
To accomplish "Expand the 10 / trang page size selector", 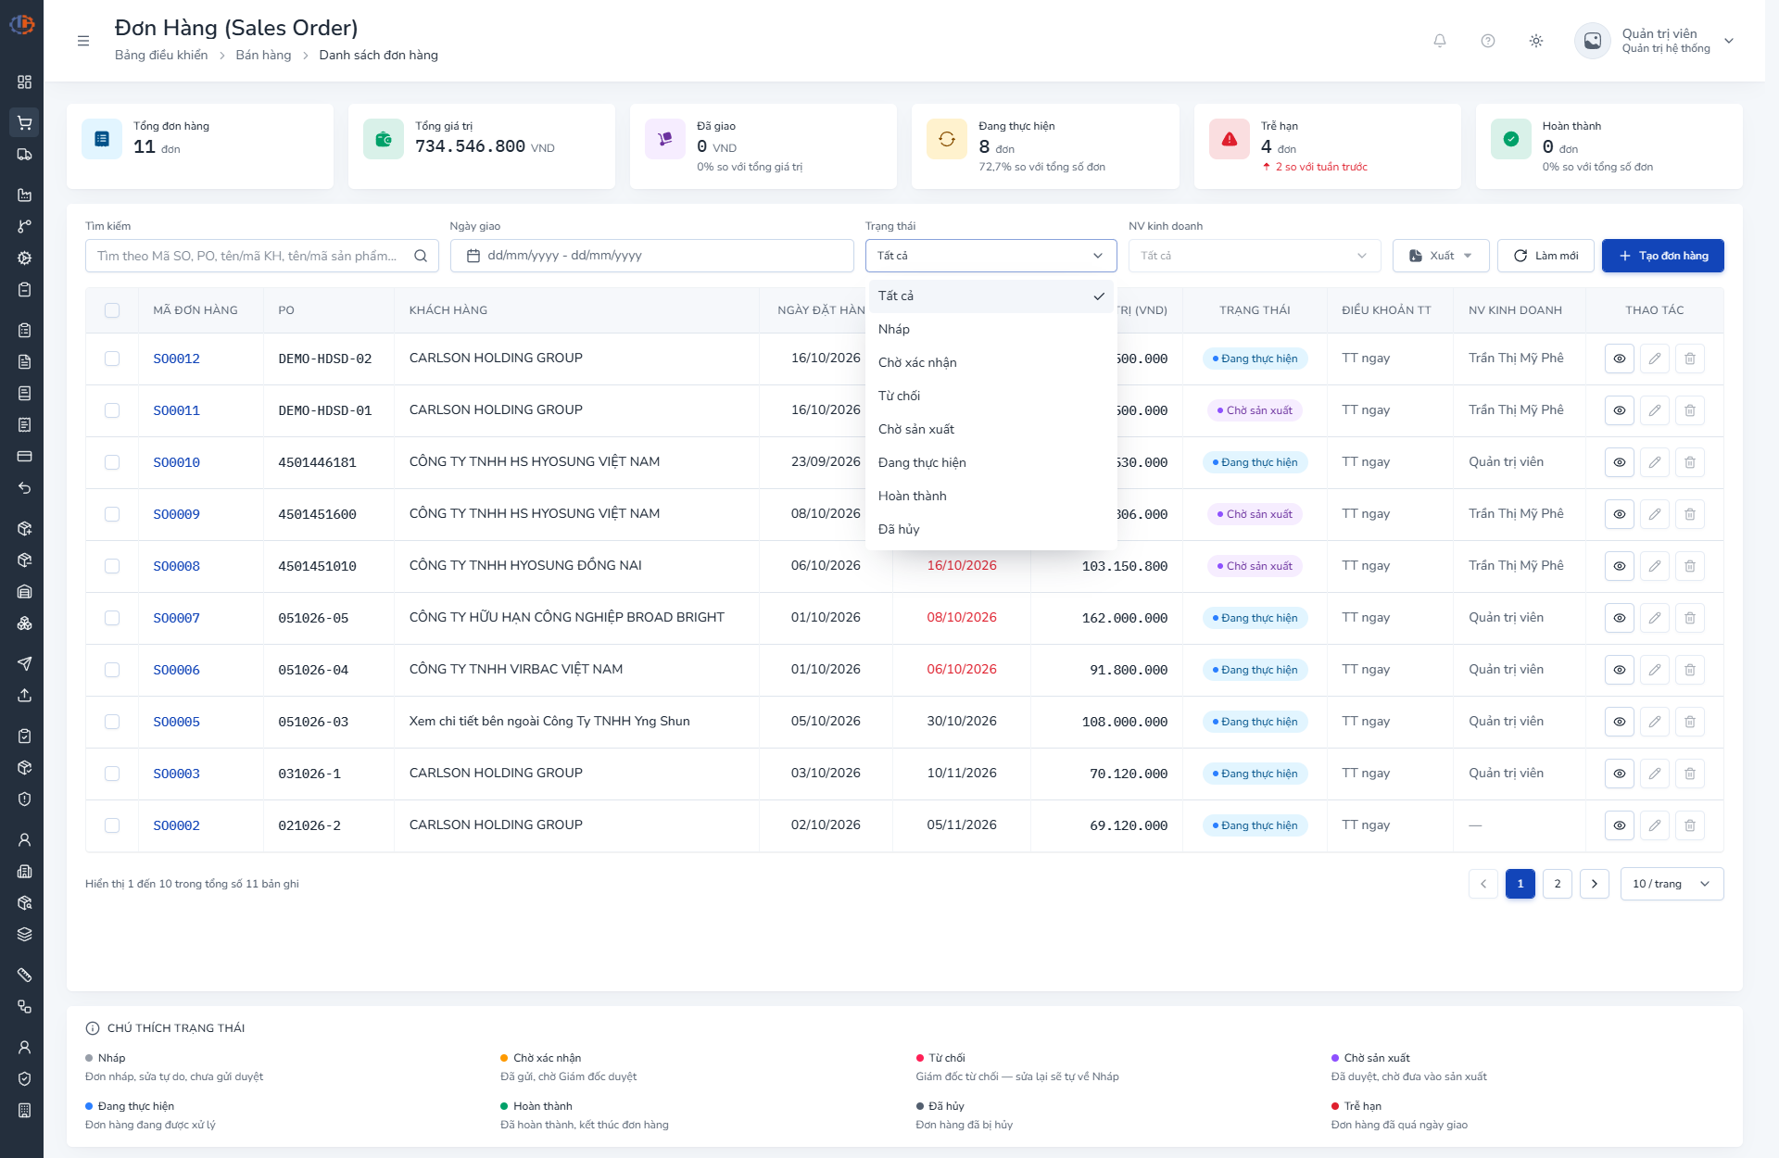I will (x=1672, y=884).
